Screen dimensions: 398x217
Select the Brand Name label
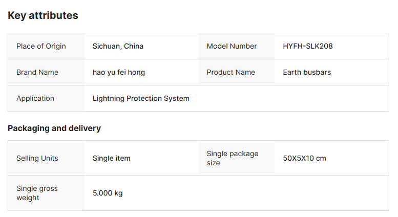(37, 72)
